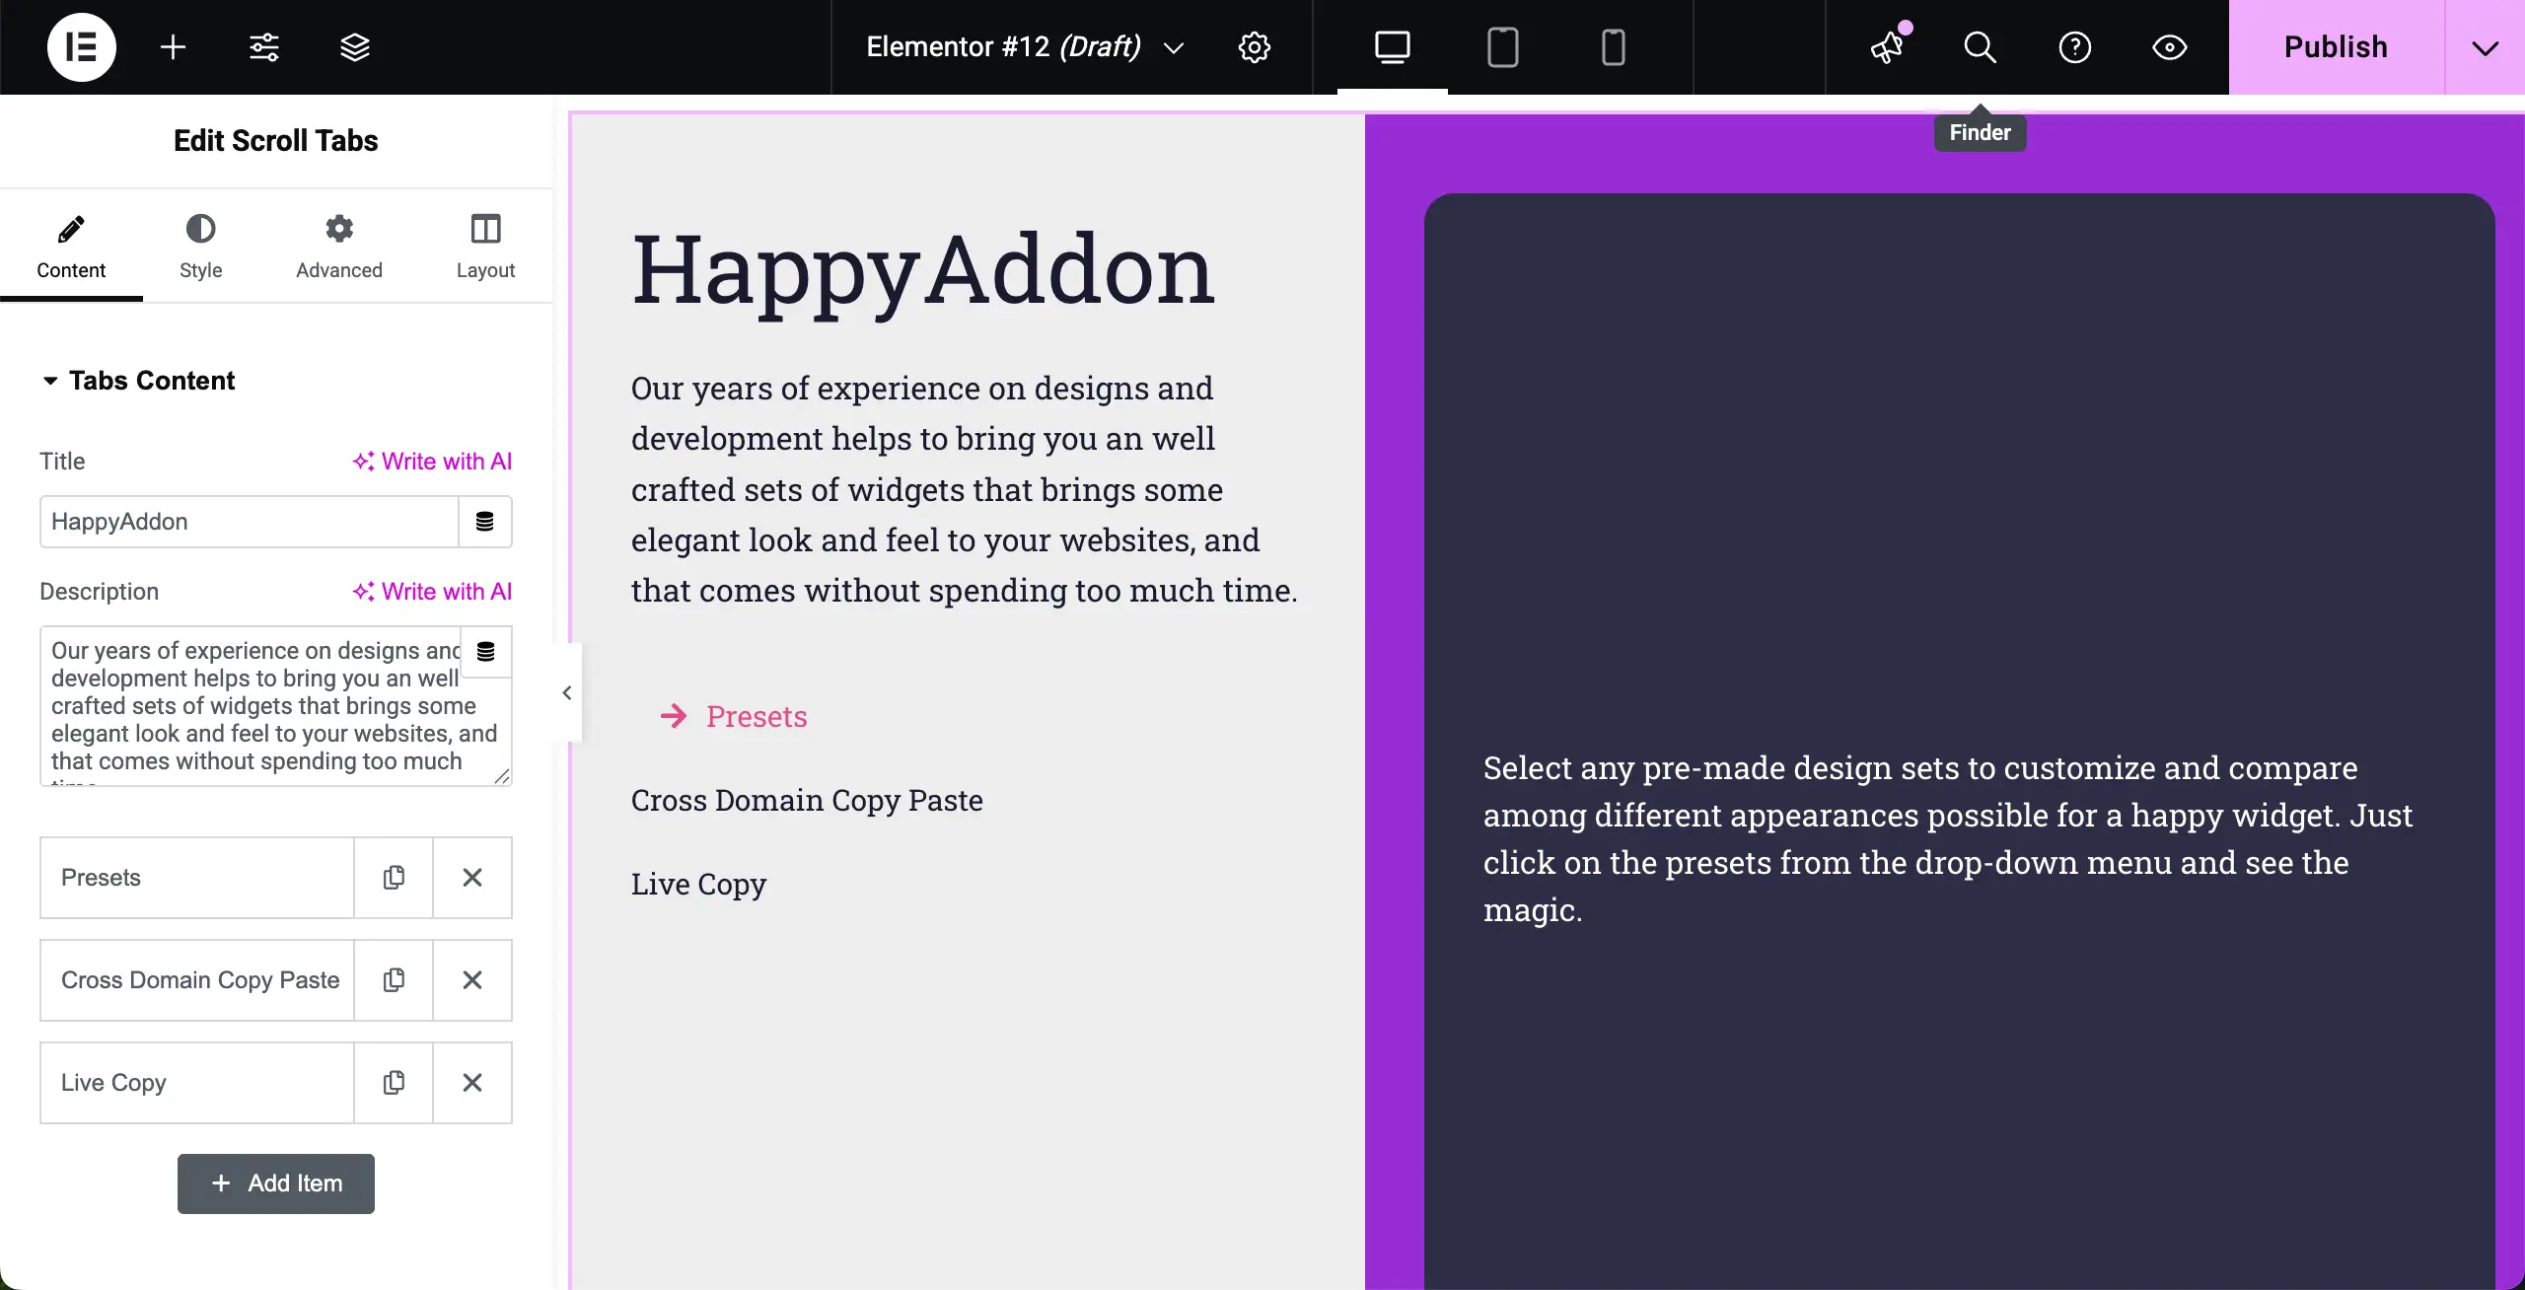Select Cross Domain Copy Paste in preview

click(807, 801)
